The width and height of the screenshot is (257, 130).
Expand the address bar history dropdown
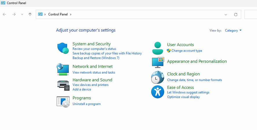pyautogui.click(x=226, y=14)
